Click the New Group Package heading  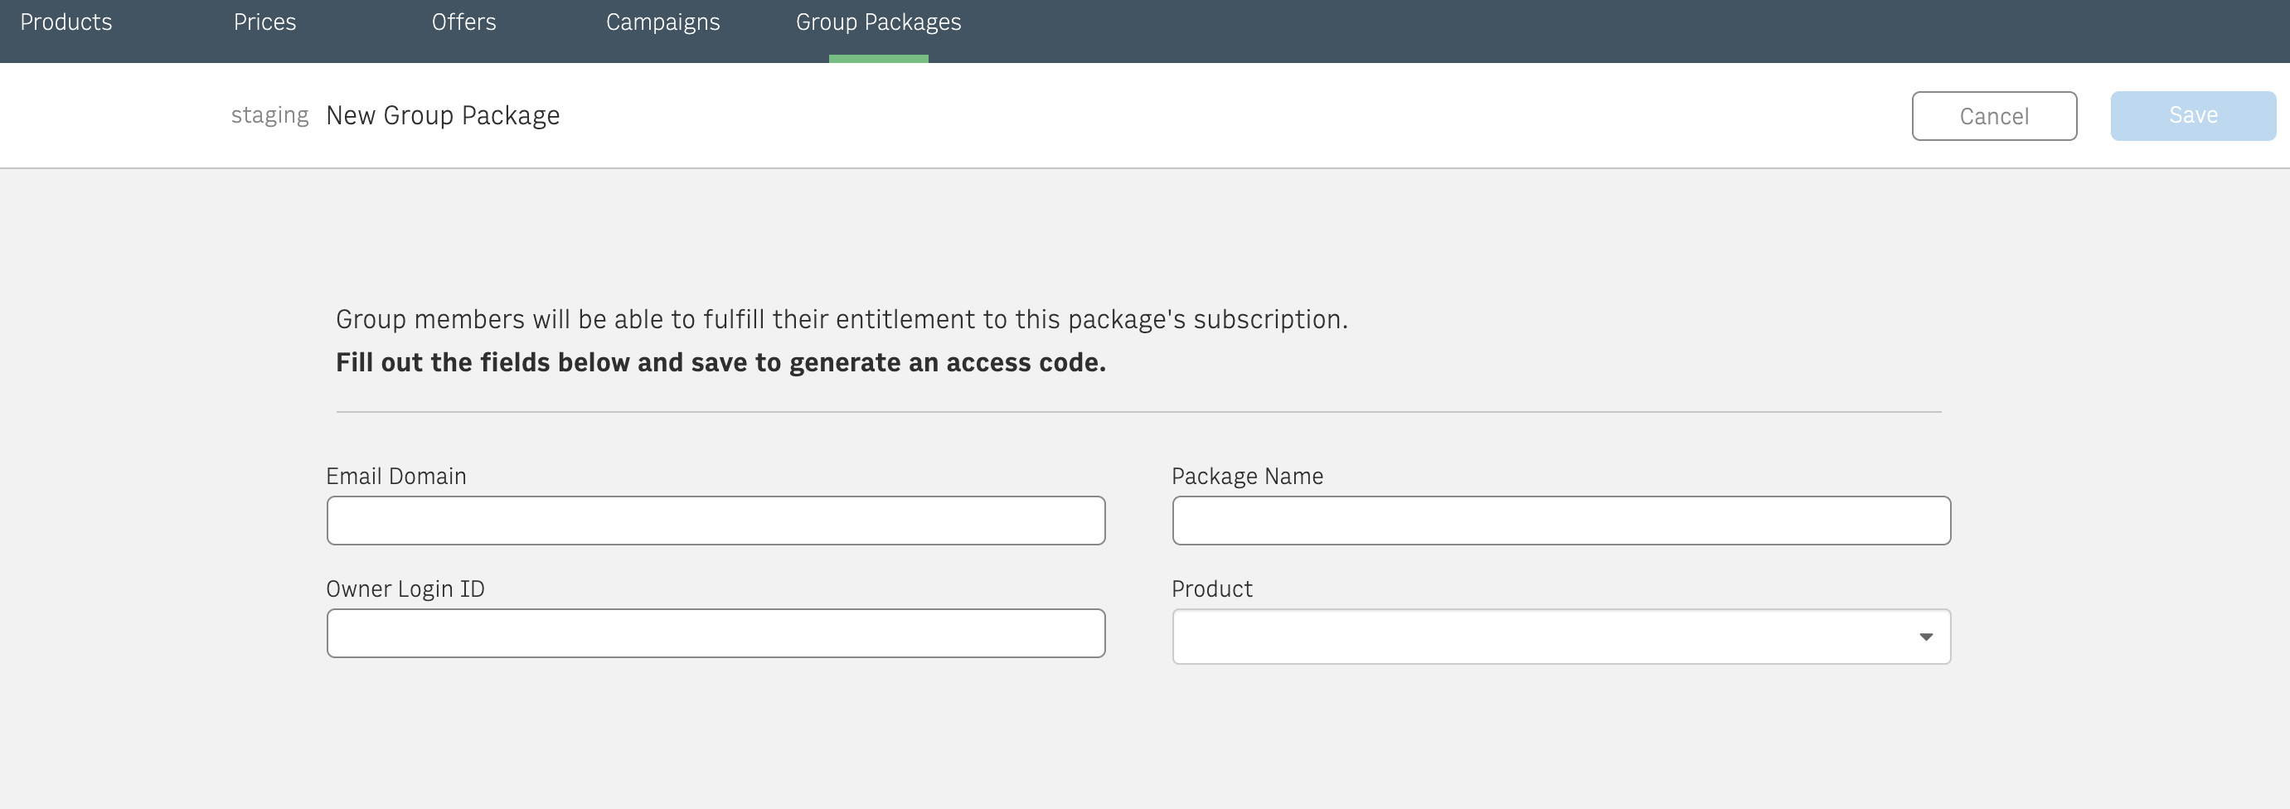(442, 115)
